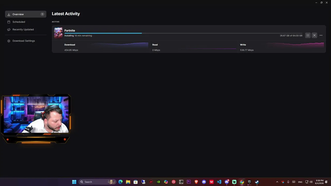Open Microsoft Edge from the taskbar

pyautogui.click(x=121, y=182)
